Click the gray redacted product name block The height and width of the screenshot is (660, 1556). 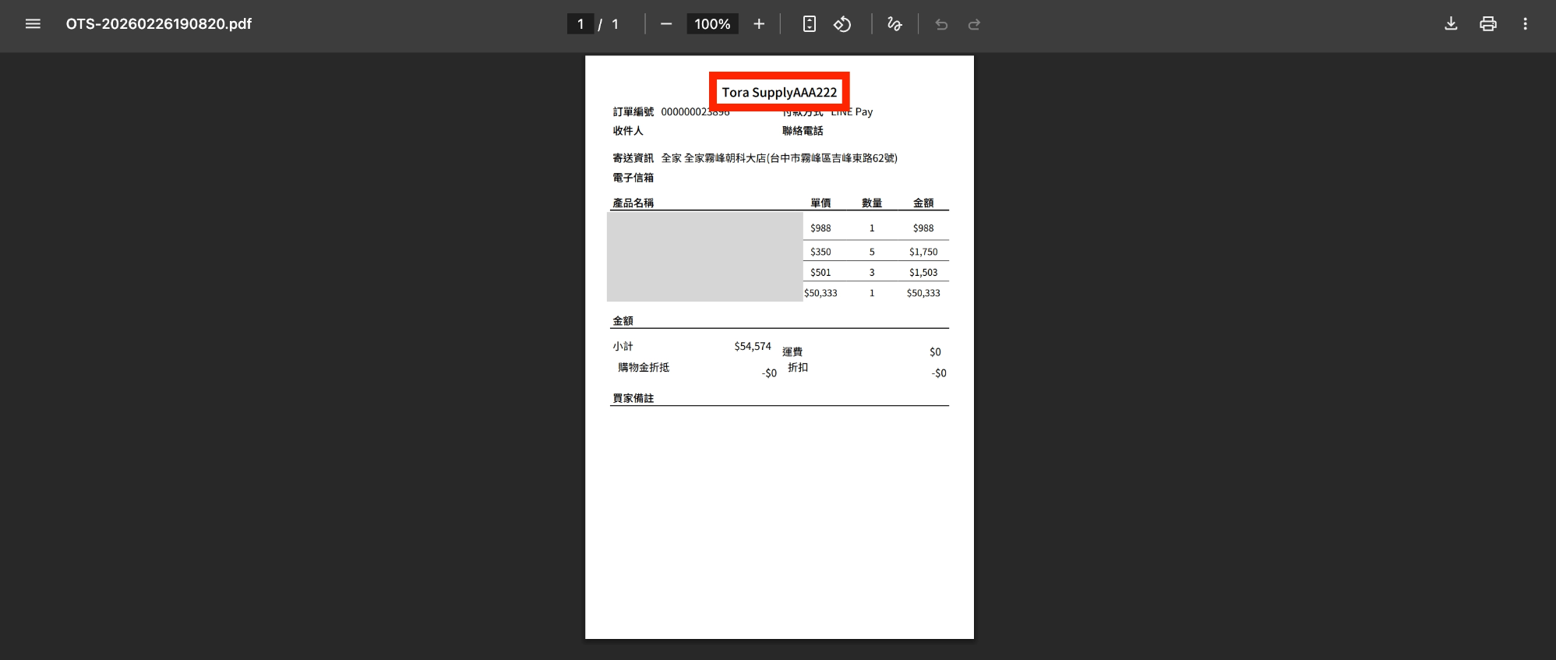pos(704,256)
